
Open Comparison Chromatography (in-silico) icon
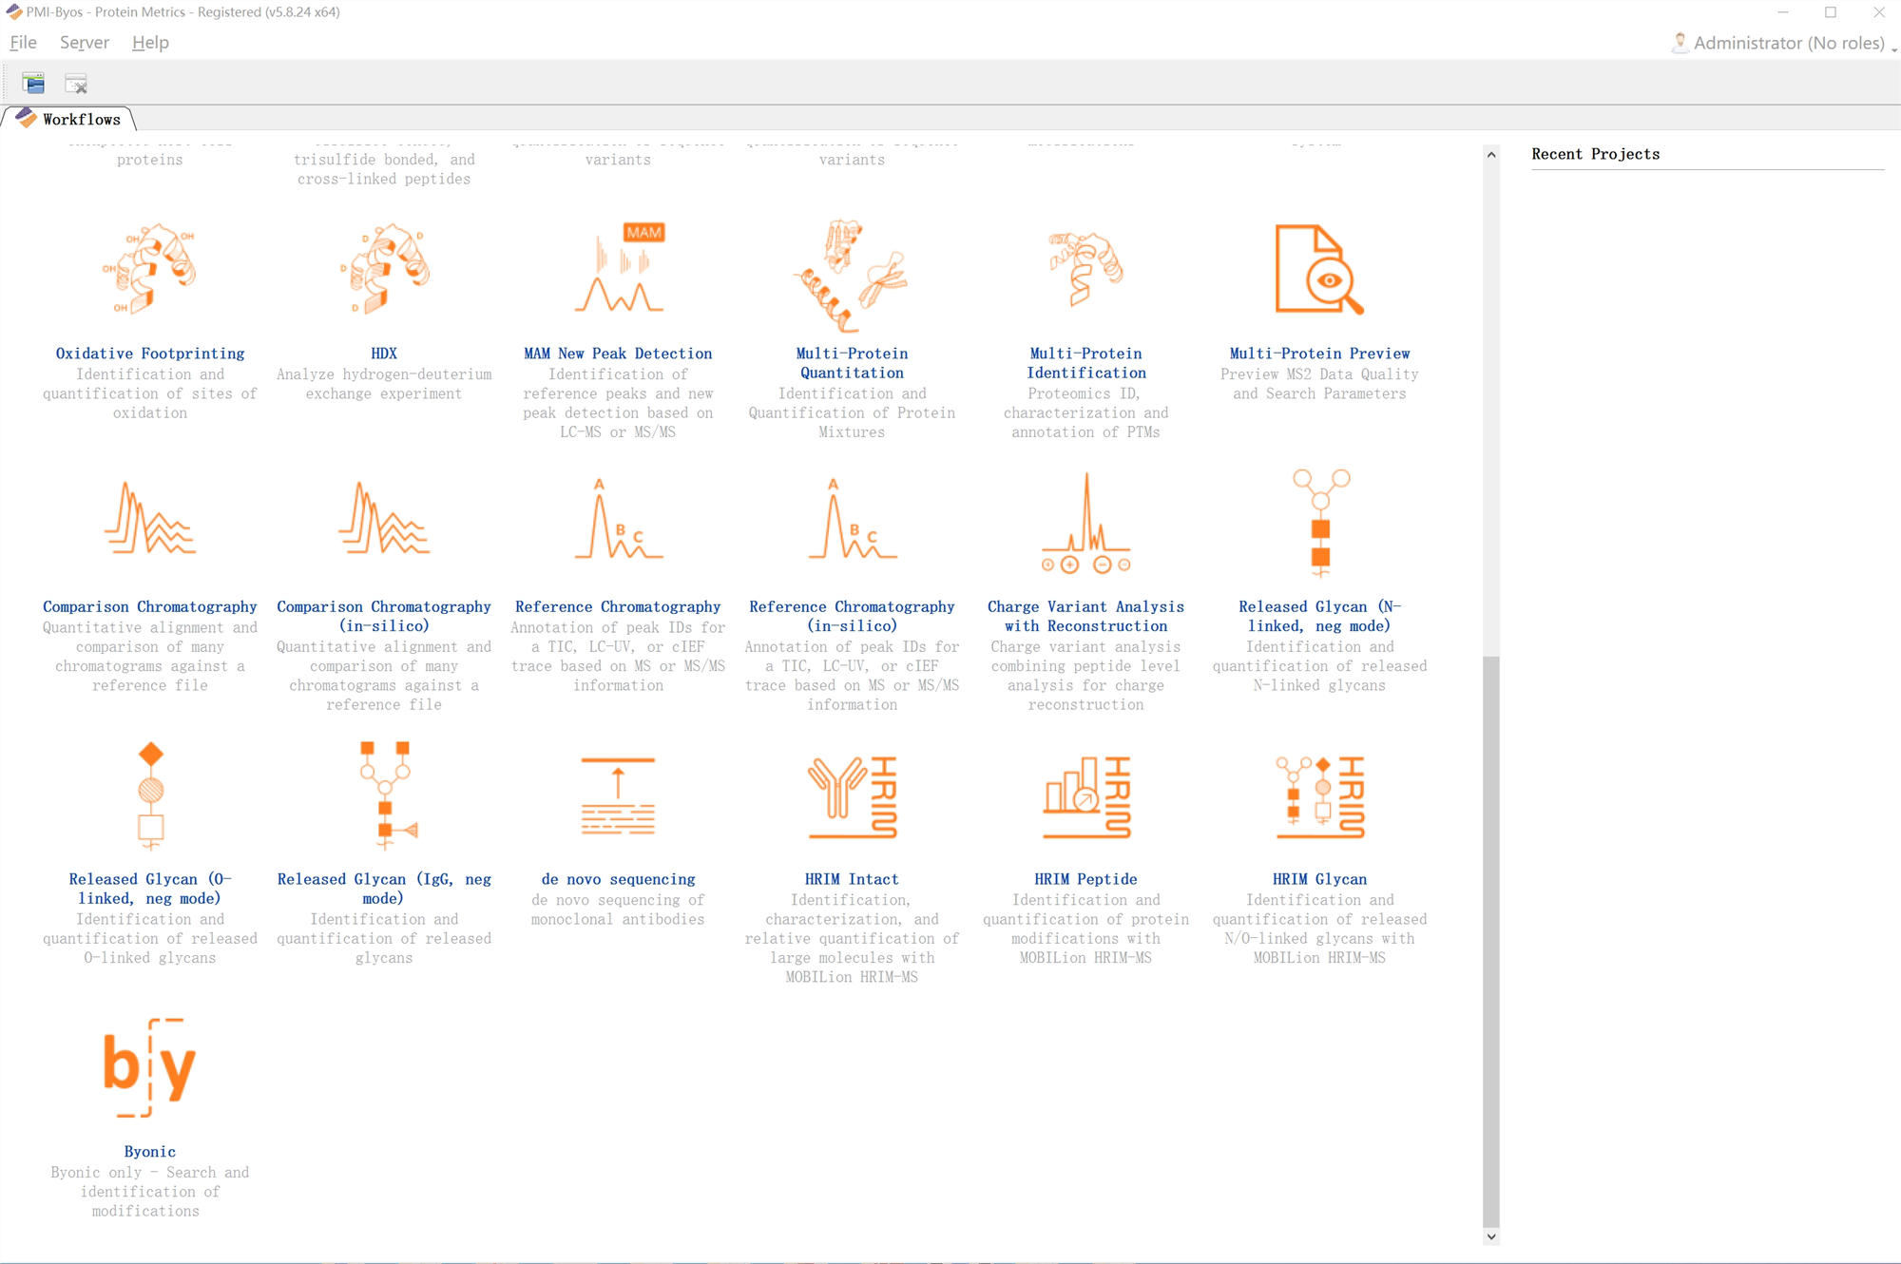coord(384,518)
